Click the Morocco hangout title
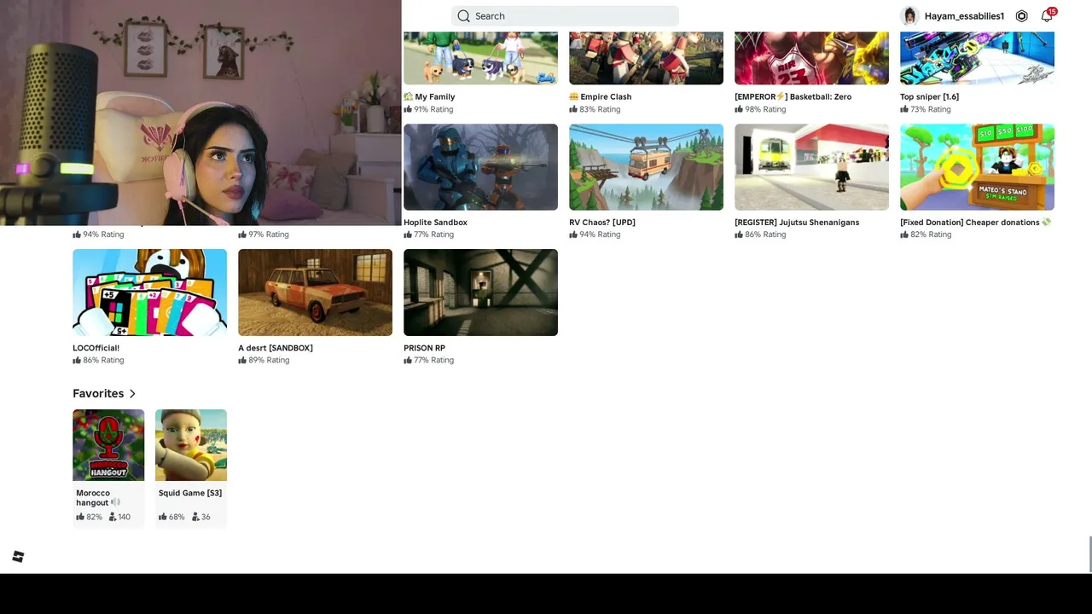Image resolution: width=1092 pixels, height=614 pixels. (97, 498)
